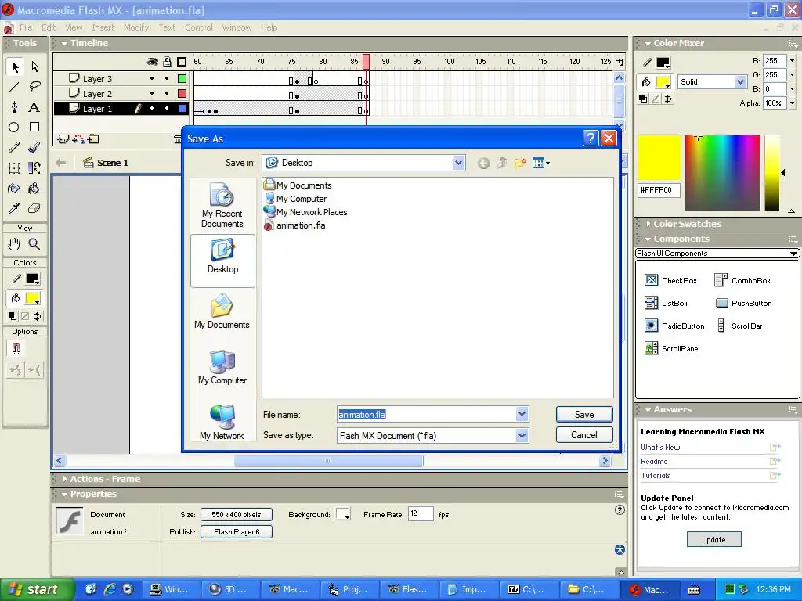Select the Subselection tool

[x=34, y=67]
